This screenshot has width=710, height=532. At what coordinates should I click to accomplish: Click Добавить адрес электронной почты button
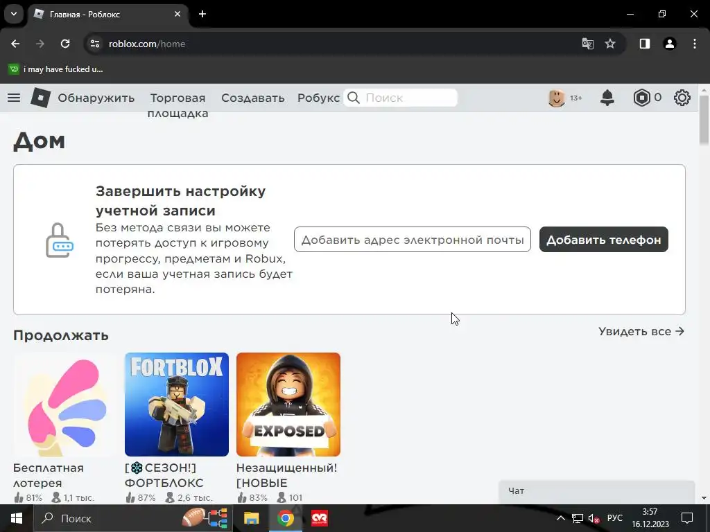(413, 239)
